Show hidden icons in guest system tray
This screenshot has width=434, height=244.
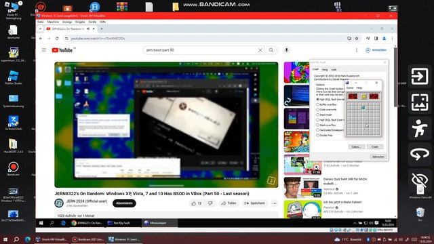pos(355,223)
